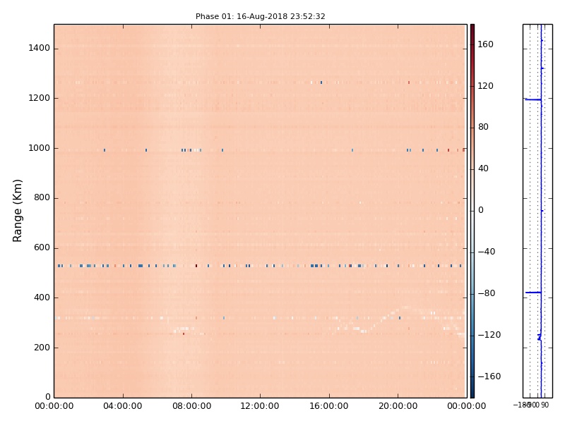Click the colorbar value 120
Screen dimensions: 565x423
point(485,85)
